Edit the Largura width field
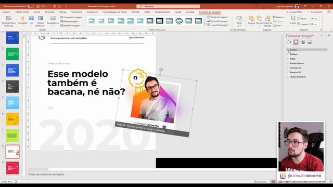Image resolution: width=333 pixels, height=187 pixels. [x=314, y=24]
